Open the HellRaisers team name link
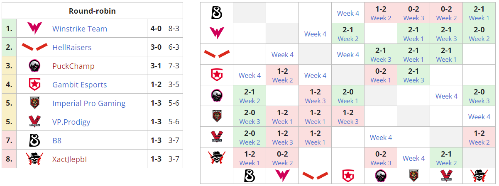 72,48
